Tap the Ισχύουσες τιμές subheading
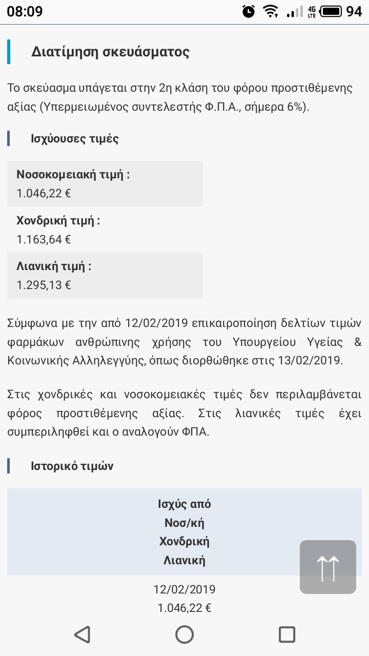This screenshot has height=656, width=369. pyautogui.click(x=75, y=138)
